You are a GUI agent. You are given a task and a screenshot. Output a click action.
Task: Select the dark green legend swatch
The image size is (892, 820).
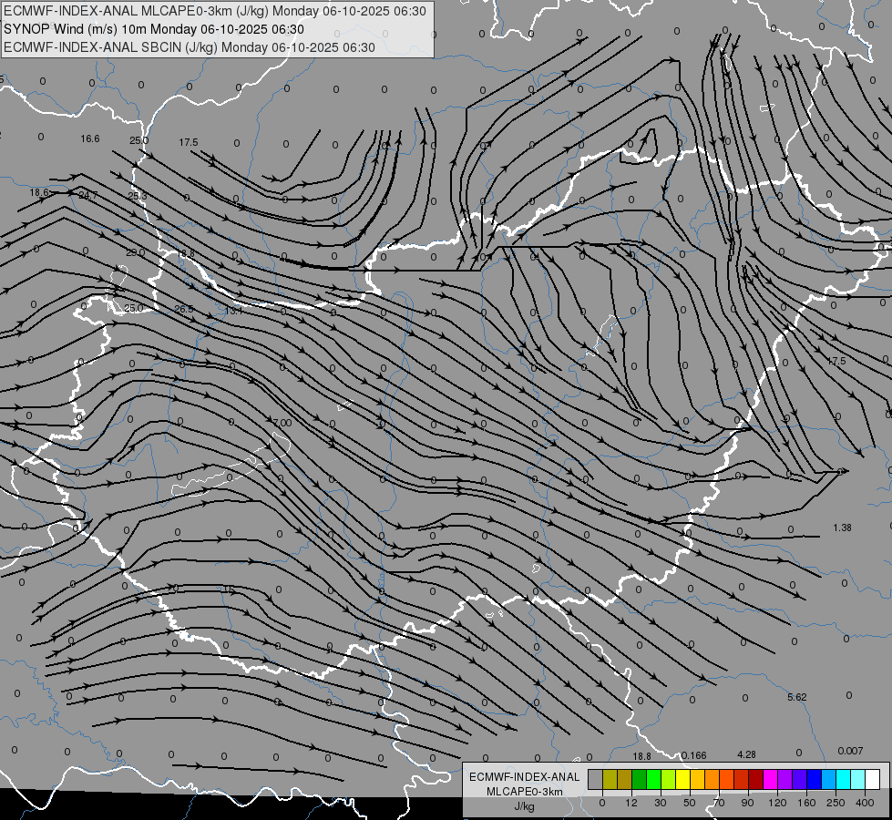coord(639,779)
